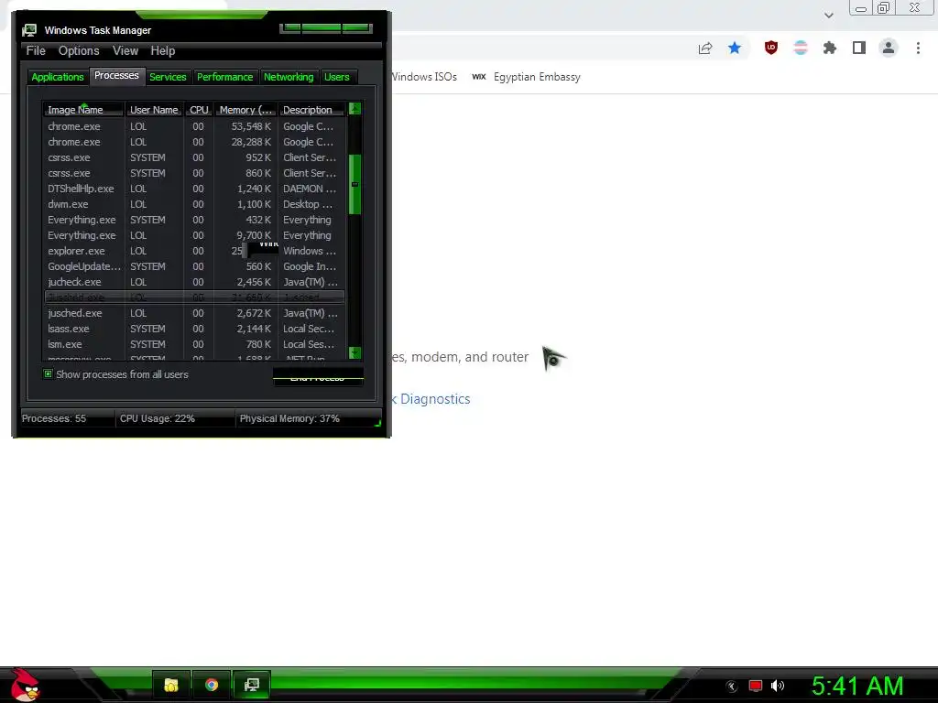Select the explorer.exe process row
This screenshot has width=938, height=703.
tap(194, 251)
